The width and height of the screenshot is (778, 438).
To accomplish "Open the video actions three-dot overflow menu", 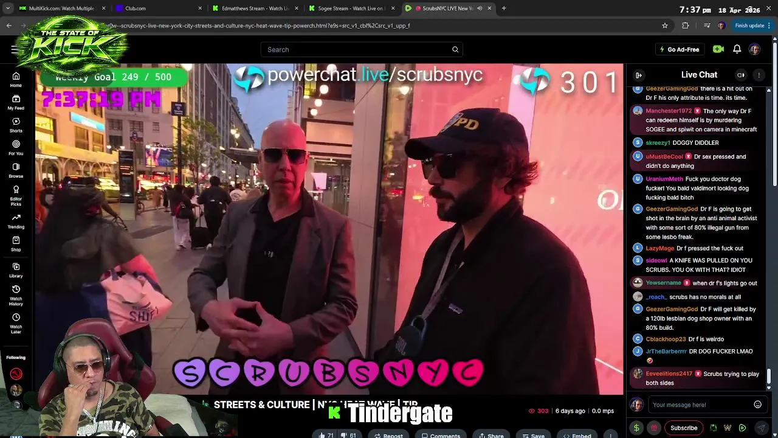I will pos(611,435).
